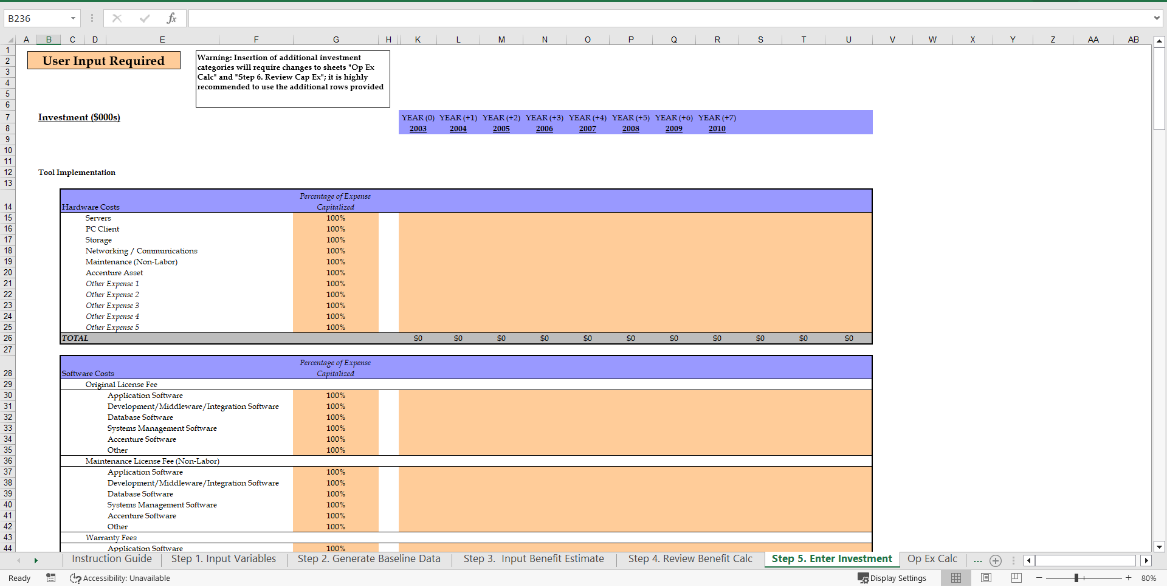Expand the formula bar with its dropdown arrow
Viewport: 1167px width, 587px height.
tap(1157, 18)
